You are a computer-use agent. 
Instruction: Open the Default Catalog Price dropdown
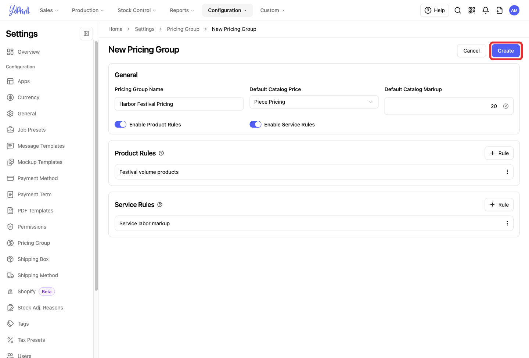(x=314, y=102)
